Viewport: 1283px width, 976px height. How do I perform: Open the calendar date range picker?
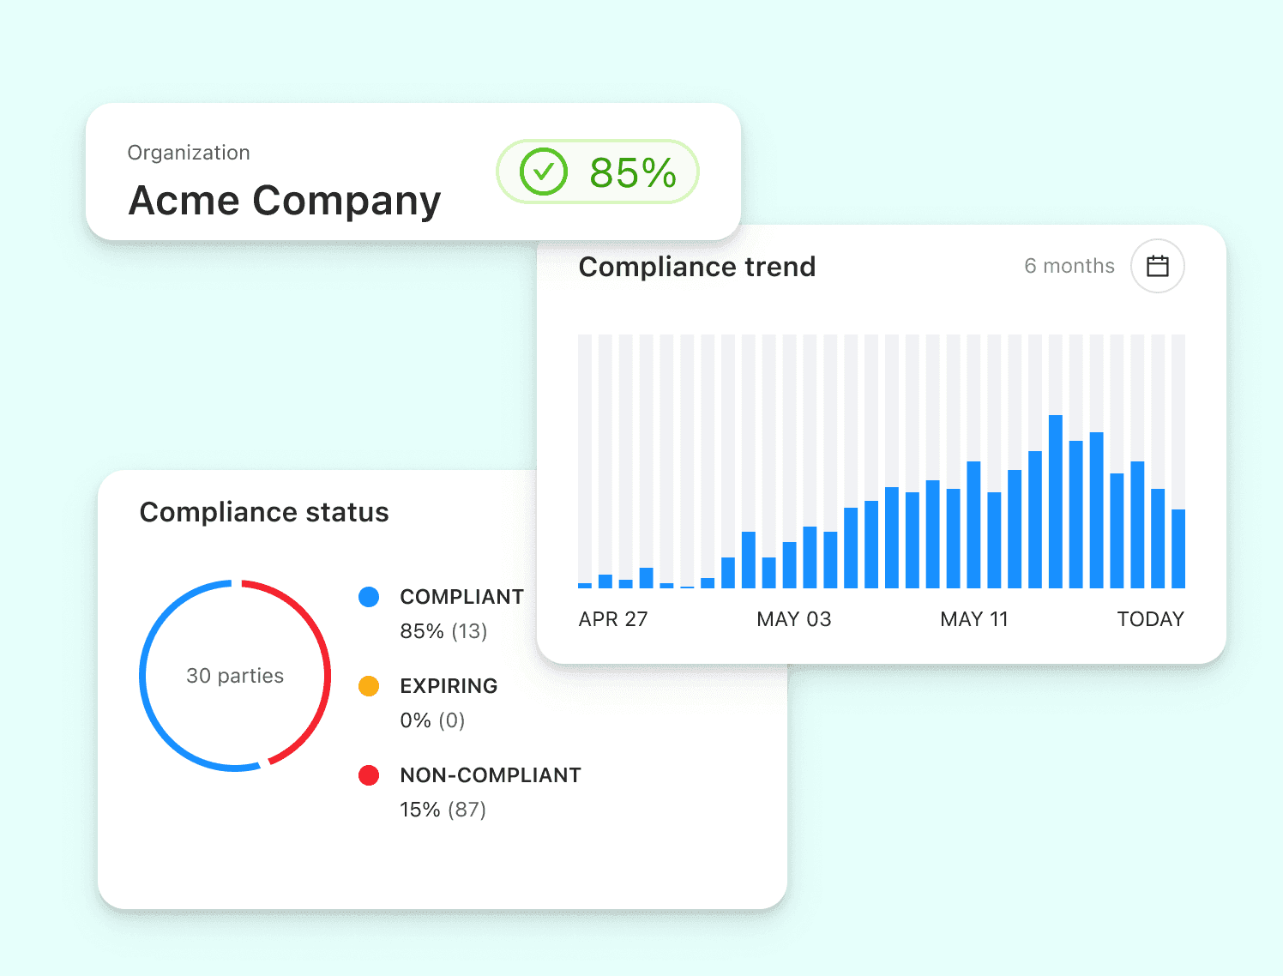click(1157, 266)
